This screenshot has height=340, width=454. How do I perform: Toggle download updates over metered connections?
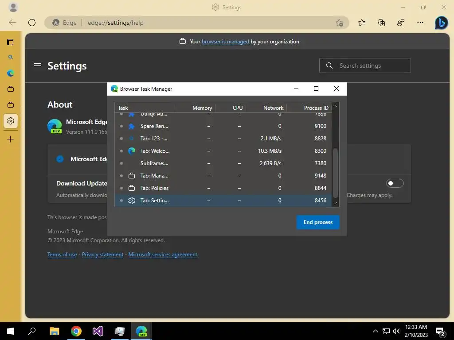tap(395, 183)
